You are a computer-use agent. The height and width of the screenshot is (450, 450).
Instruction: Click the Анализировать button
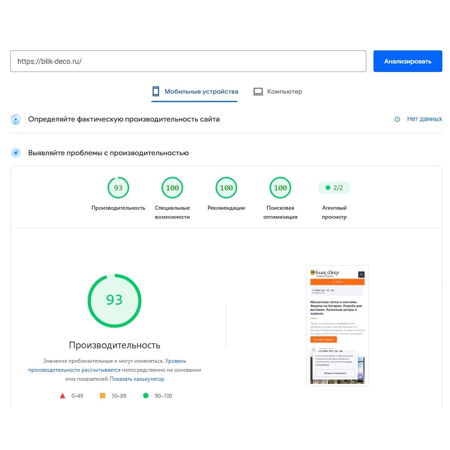[x=408, y=61]
